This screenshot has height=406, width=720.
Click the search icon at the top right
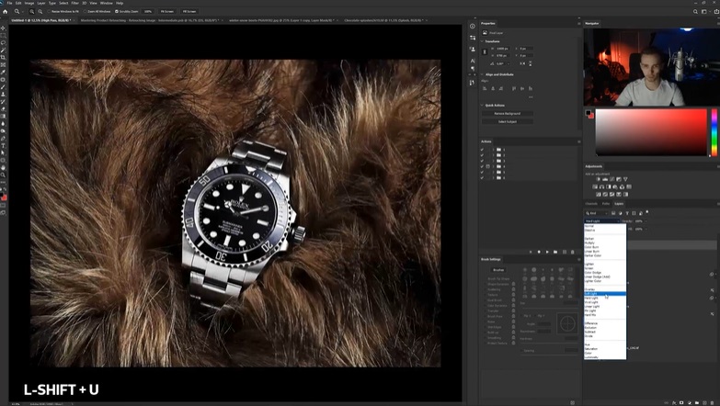point(696,11)
